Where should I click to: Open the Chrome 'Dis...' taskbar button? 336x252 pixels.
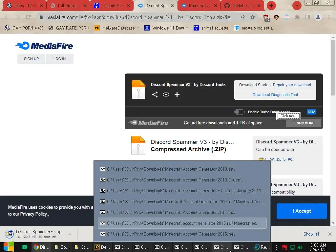(x=41, y=247)
